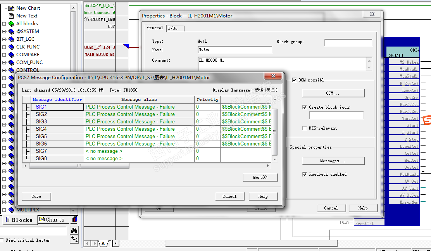
Task: Click block catalog scroll up arrow
Action: [x=73, y=8]
